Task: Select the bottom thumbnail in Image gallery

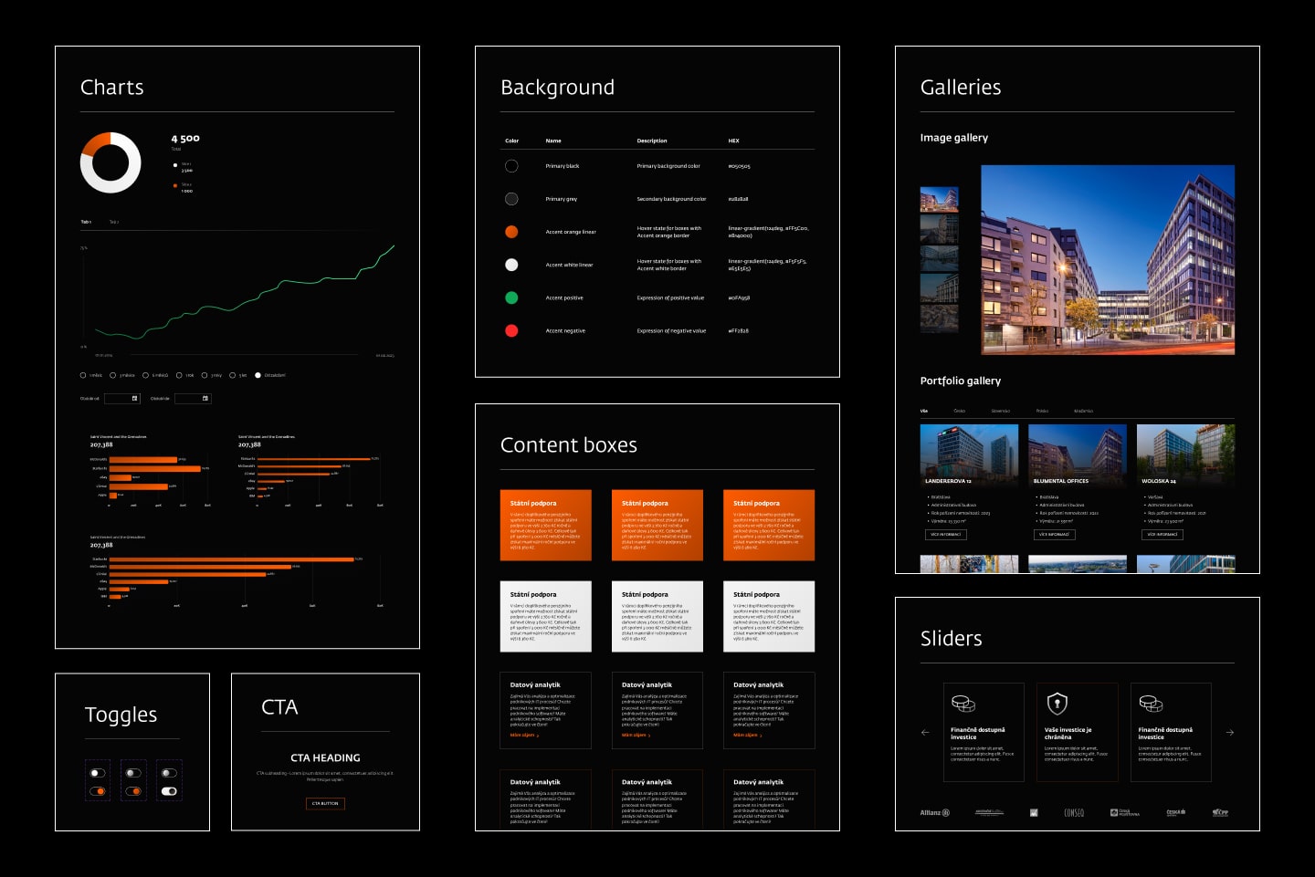Action: (939, 318)
